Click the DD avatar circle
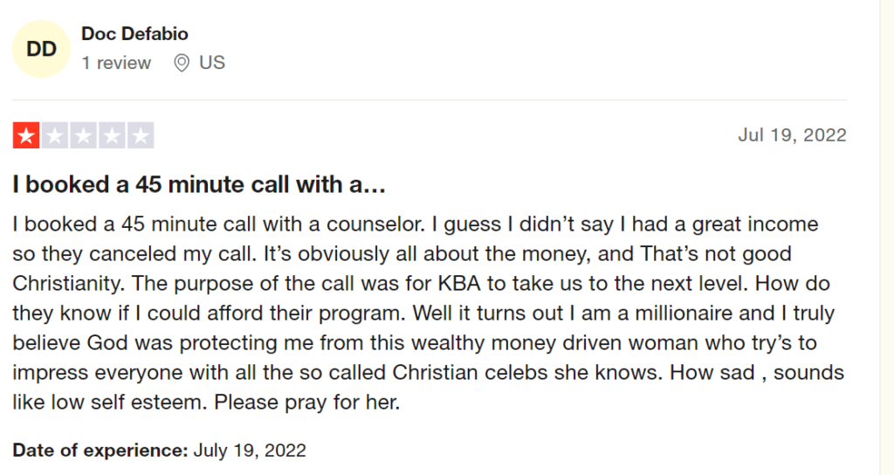Screen dimensions: 894x475 pos(41,49)
